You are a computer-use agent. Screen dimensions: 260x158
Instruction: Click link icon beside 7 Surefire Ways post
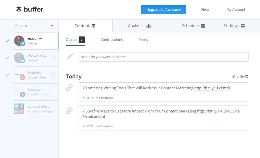tap(69, 111)
